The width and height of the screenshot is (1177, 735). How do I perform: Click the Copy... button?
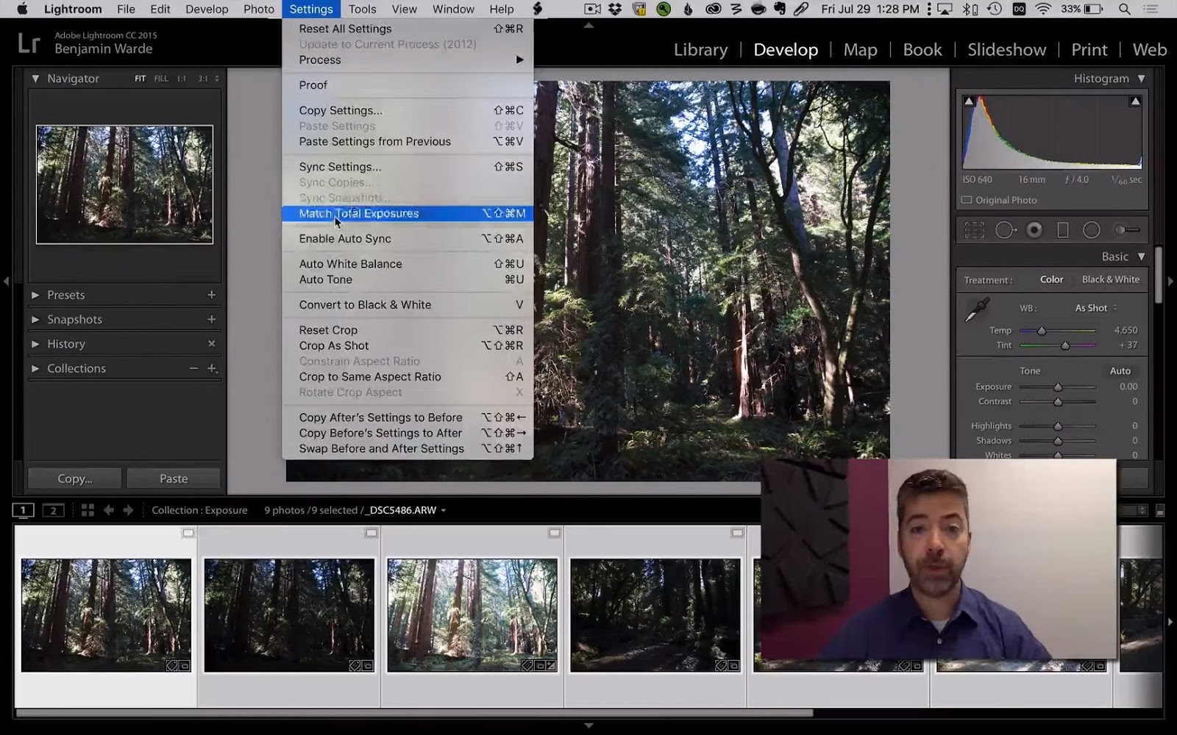pyautogui.click(x=75, y=478)
